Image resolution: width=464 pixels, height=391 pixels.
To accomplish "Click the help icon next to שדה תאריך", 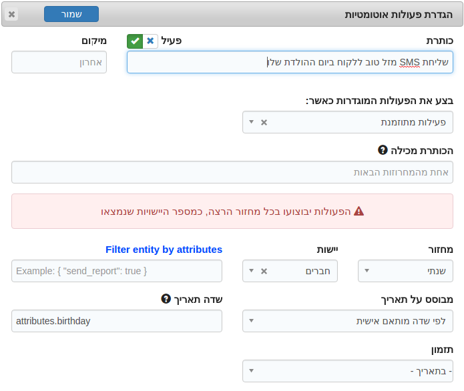I will tap(166, 299).
